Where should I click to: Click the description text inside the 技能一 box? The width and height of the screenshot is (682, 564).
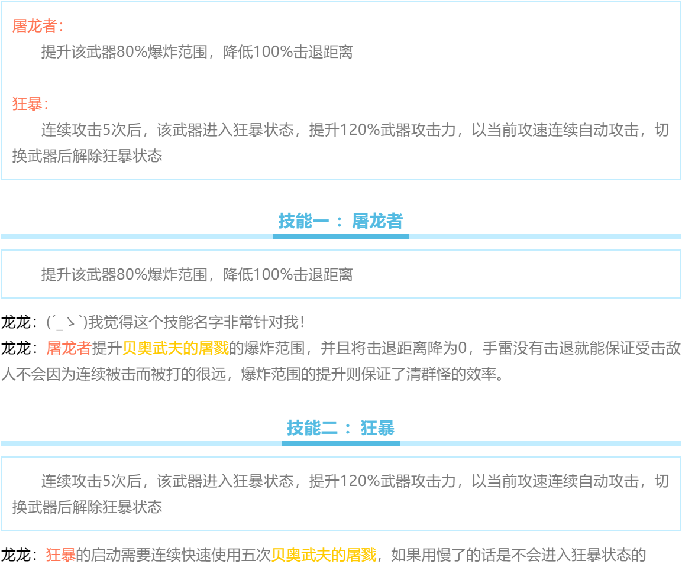(x=196, y=274)
